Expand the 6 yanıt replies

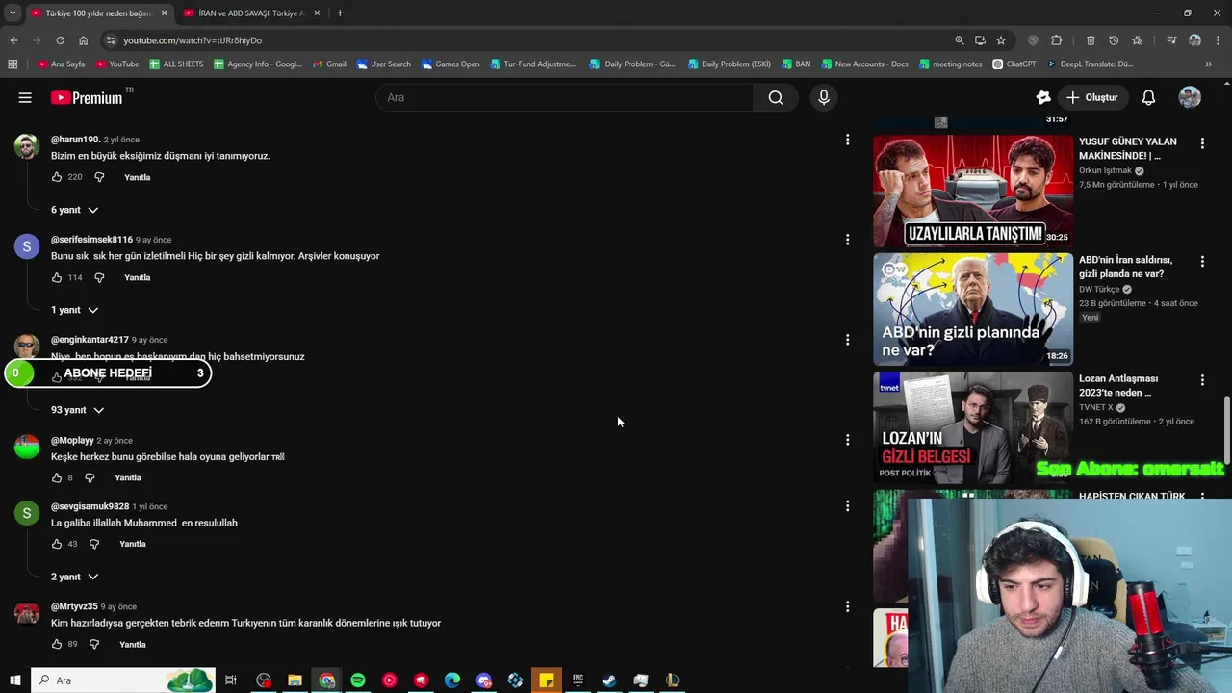pos(74,210)
